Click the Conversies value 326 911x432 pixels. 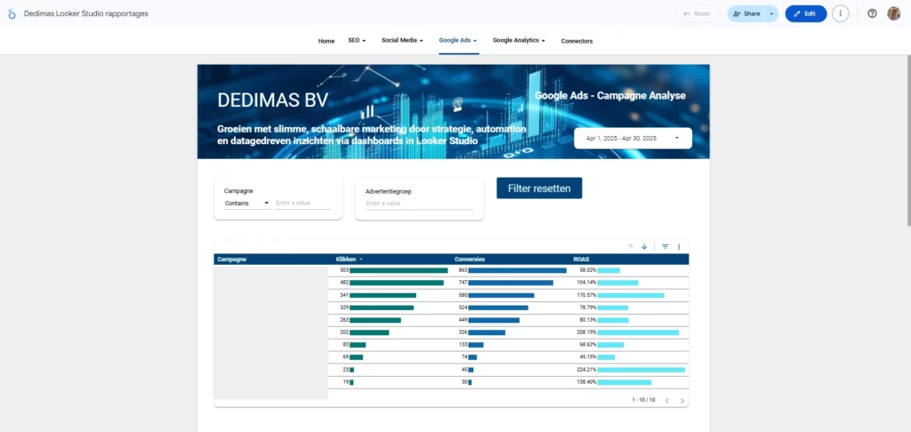tap(463, 332)
